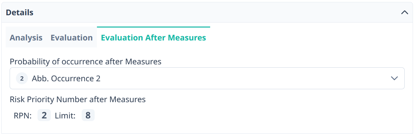Image resolution: width=416 pixels, height=135 pixels.
Task: Click the Probability of occurrence after Measures label
Action: tap(85, 62)
